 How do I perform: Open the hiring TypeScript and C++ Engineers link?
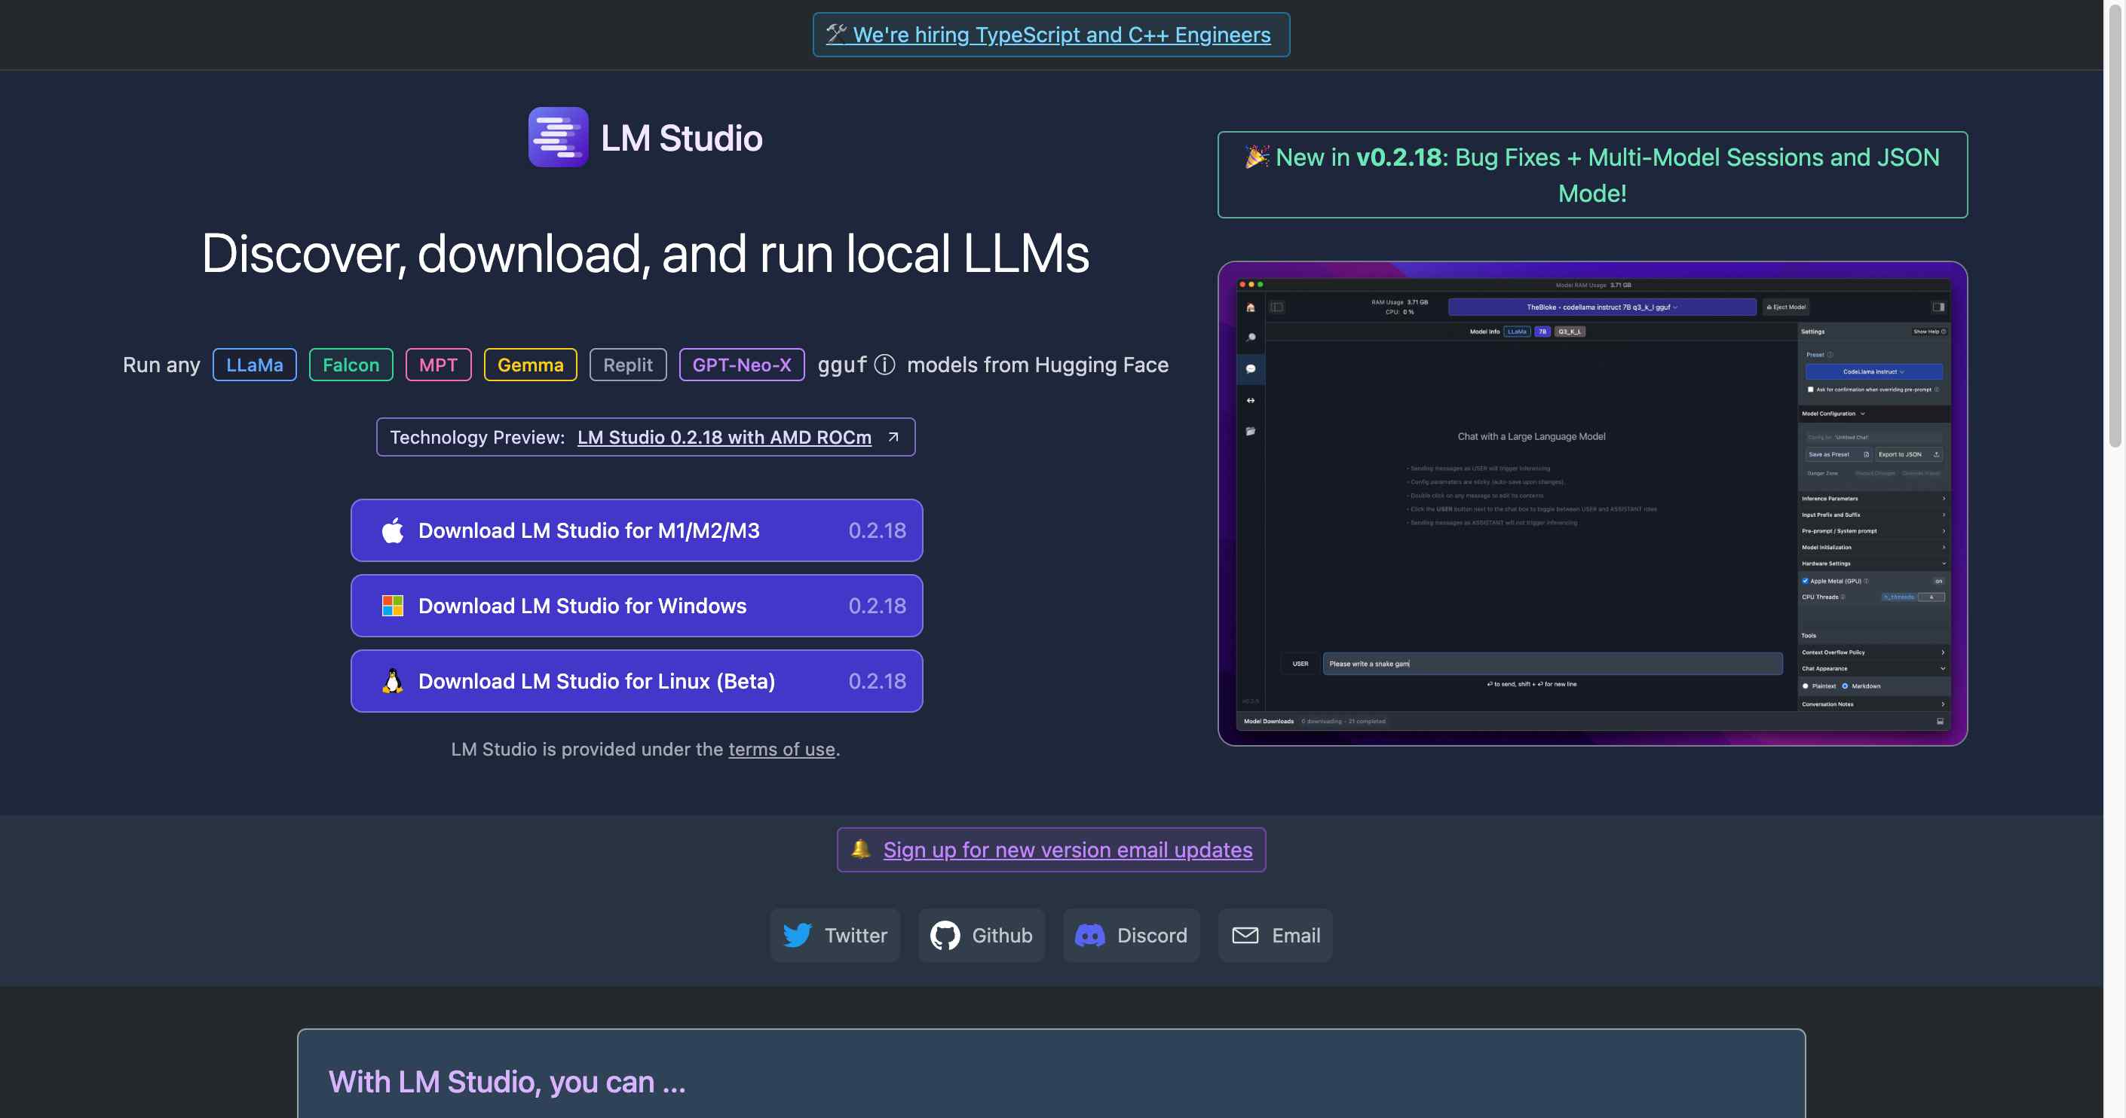[1051, 35]
